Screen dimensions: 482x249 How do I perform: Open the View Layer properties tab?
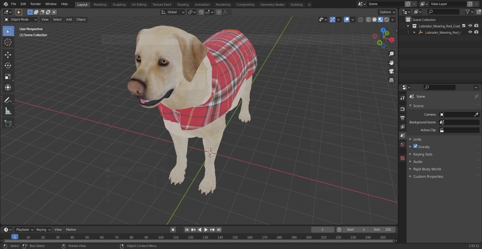coord(403,127)
